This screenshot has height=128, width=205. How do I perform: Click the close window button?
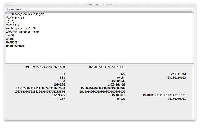coord(7,5)
